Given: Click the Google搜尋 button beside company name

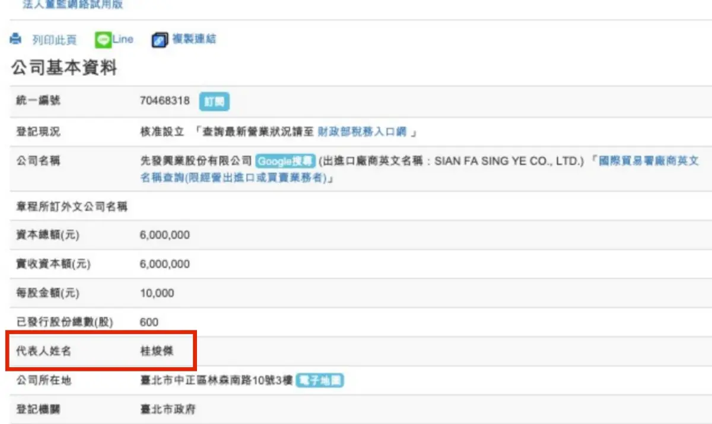Looking at the screenshot, I should 286,161.
